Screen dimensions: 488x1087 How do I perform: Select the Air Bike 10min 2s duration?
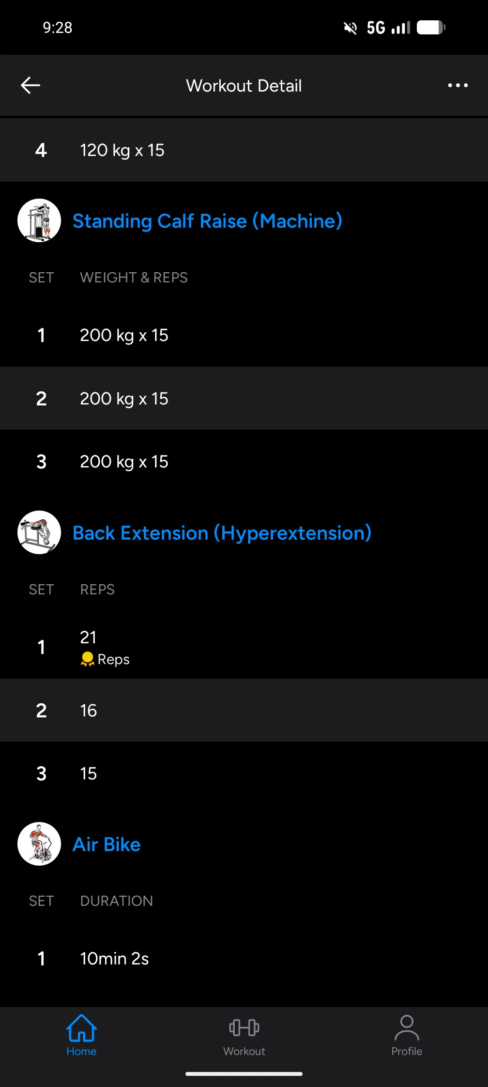[114, 959]
